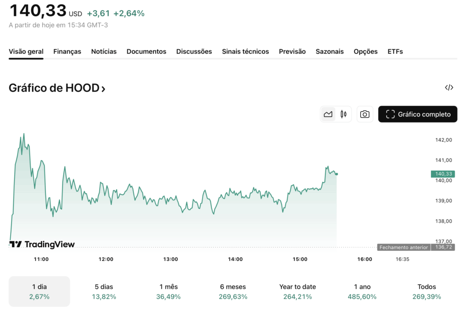Click the 140,33 current price label

point(443,174)
